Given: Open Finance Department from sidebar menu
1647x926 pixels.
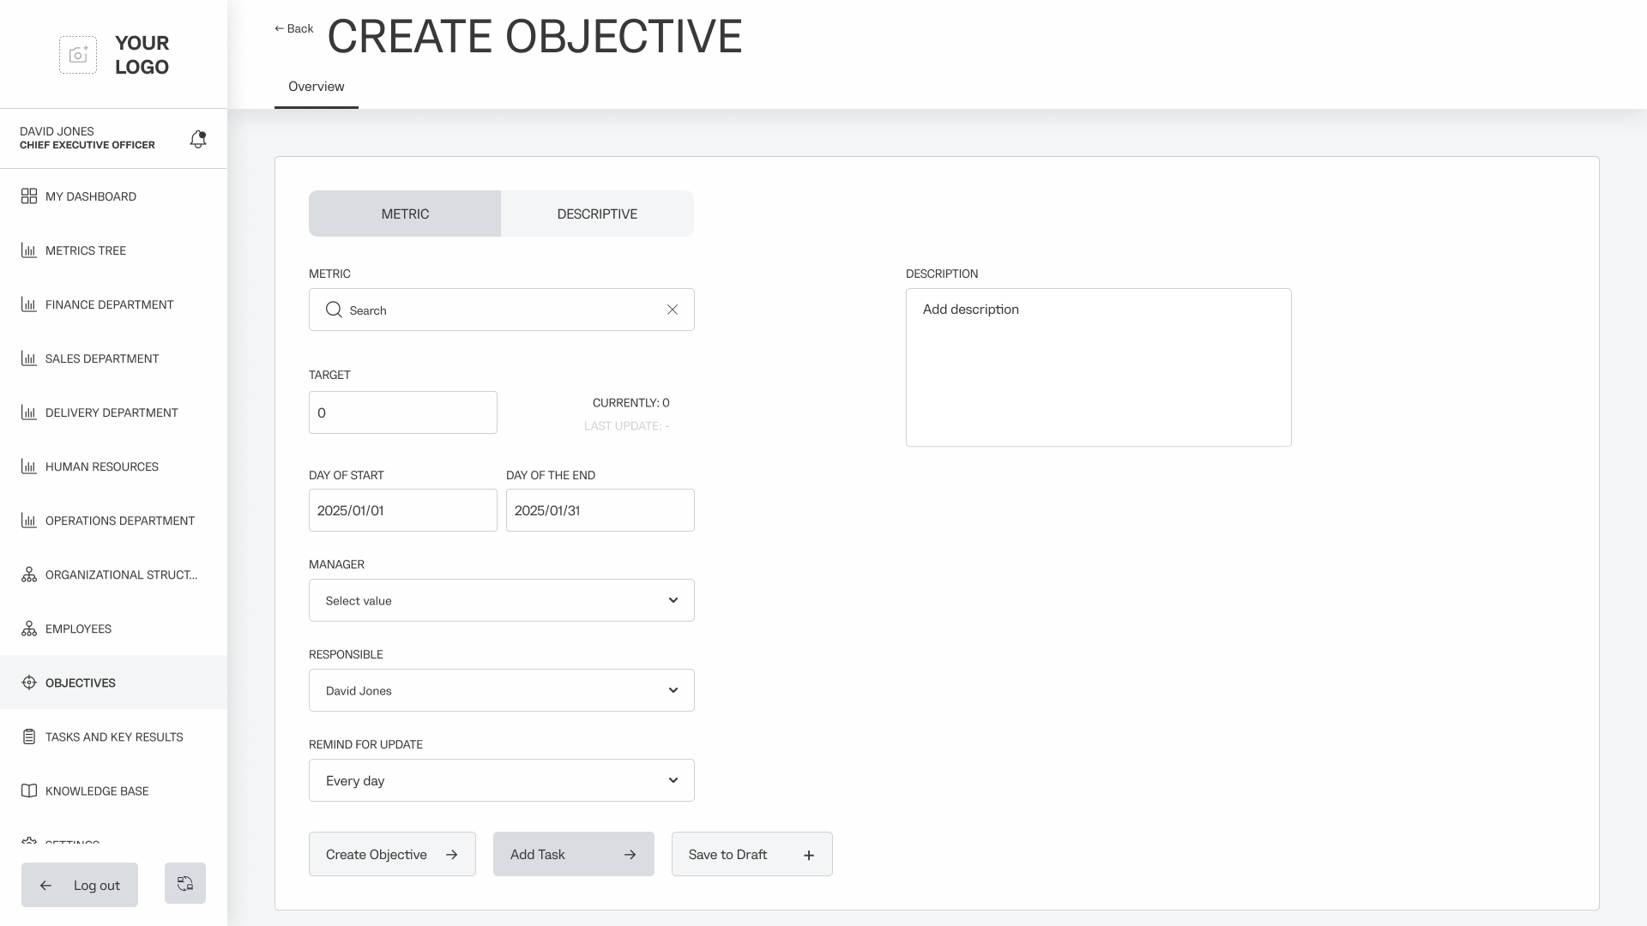Looking at the screenshot, I should [109, 304].
